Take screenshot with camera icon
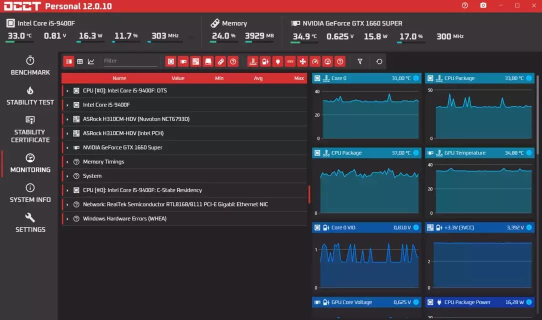 click(x=483, y=5)
